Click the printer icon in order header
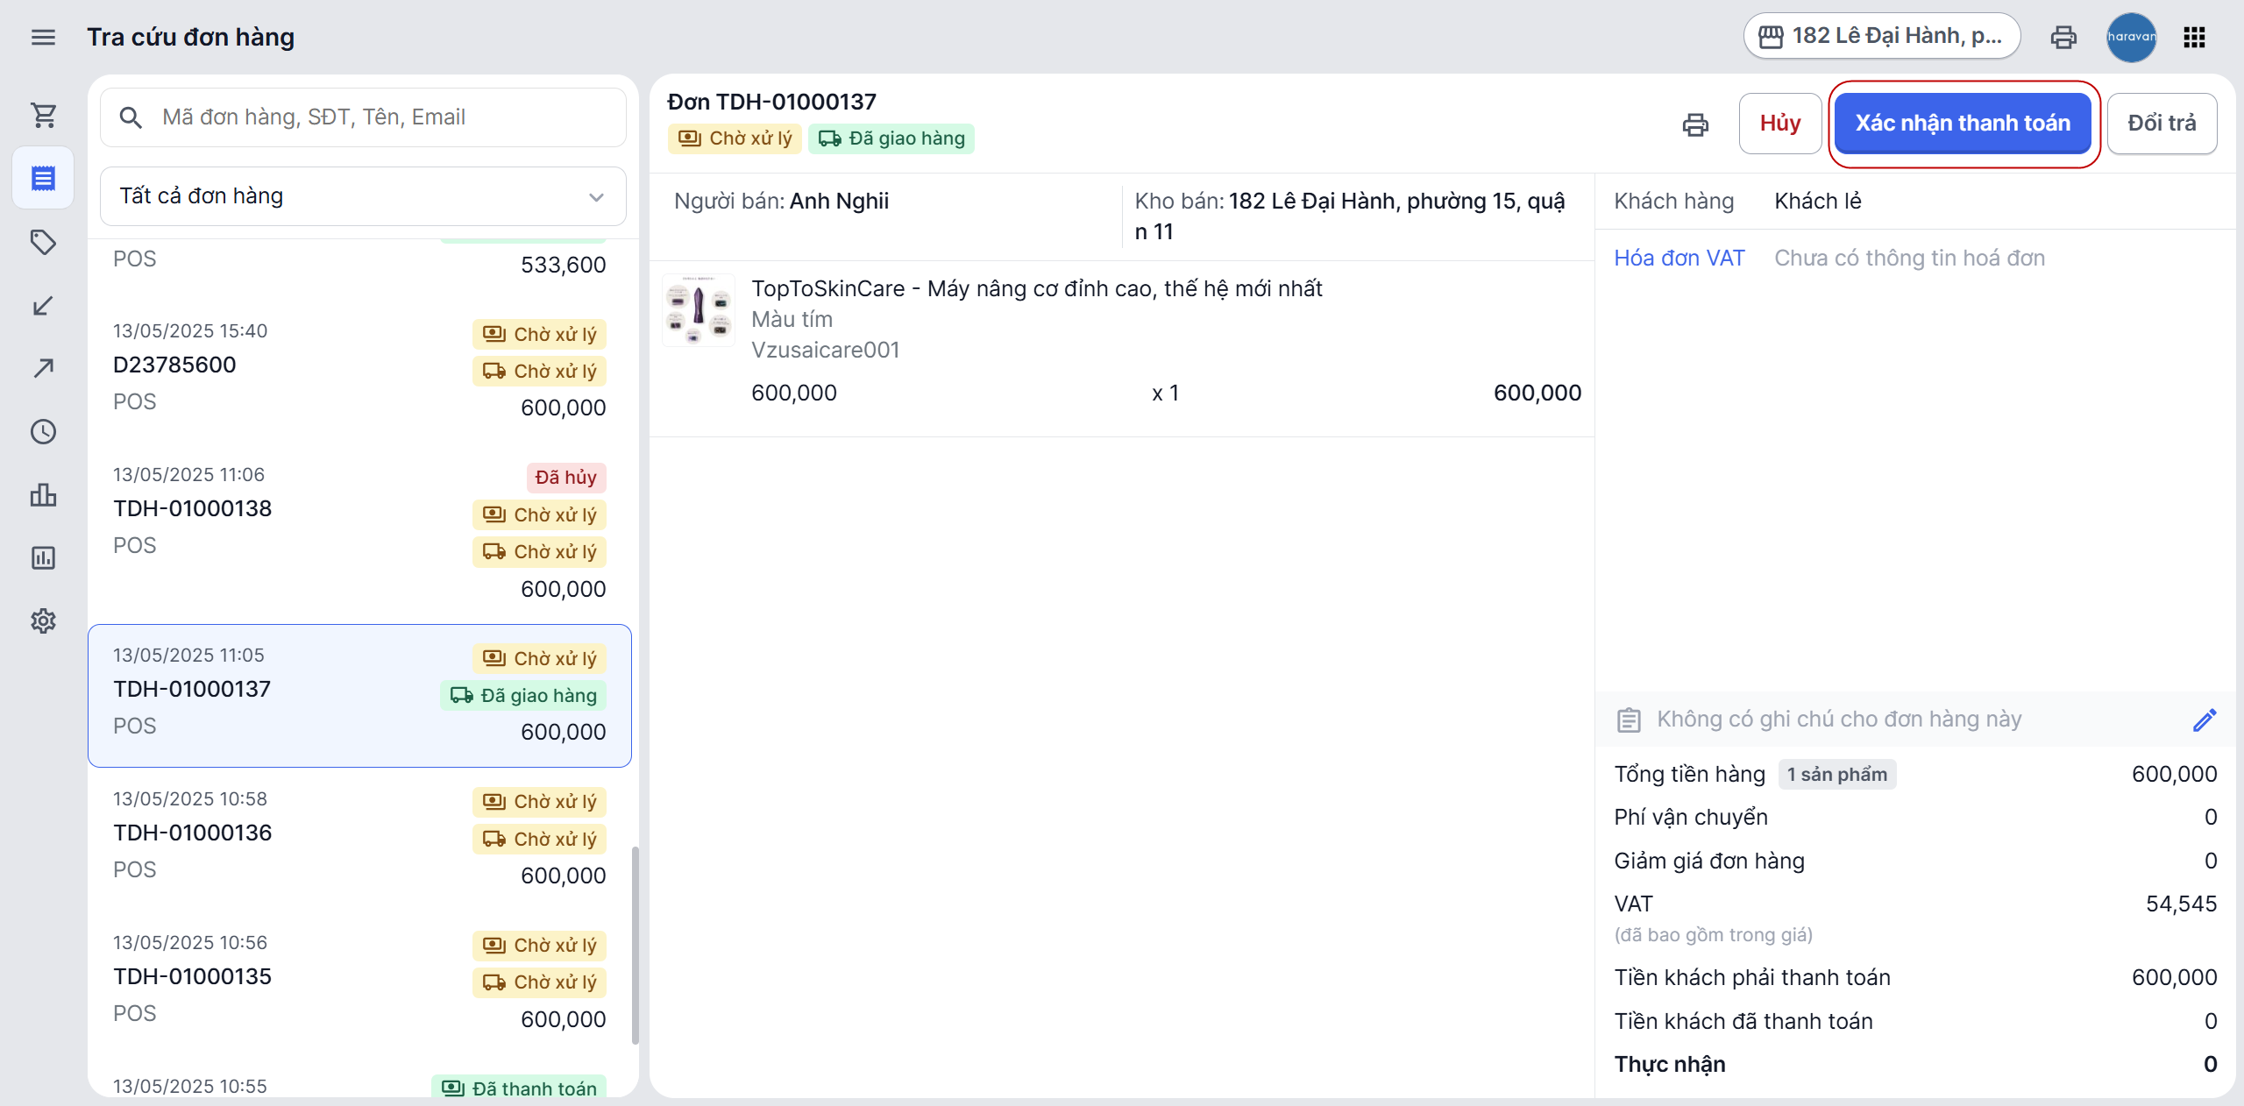This screenshot has height=1106, width=2244. (1695, 124)
